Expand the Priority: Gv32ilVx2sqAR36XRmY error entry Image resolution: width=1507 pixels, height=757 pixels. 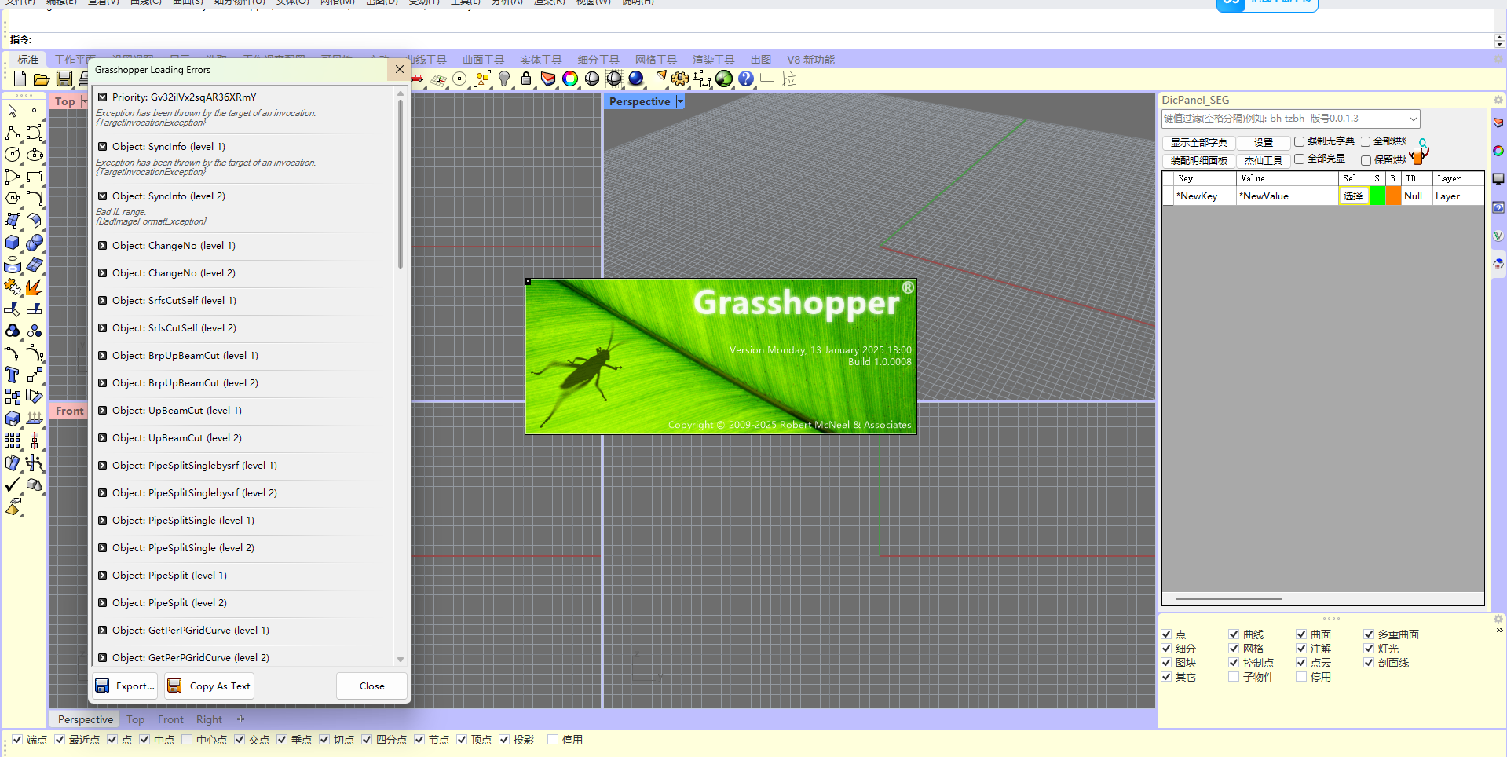[103, 97]
